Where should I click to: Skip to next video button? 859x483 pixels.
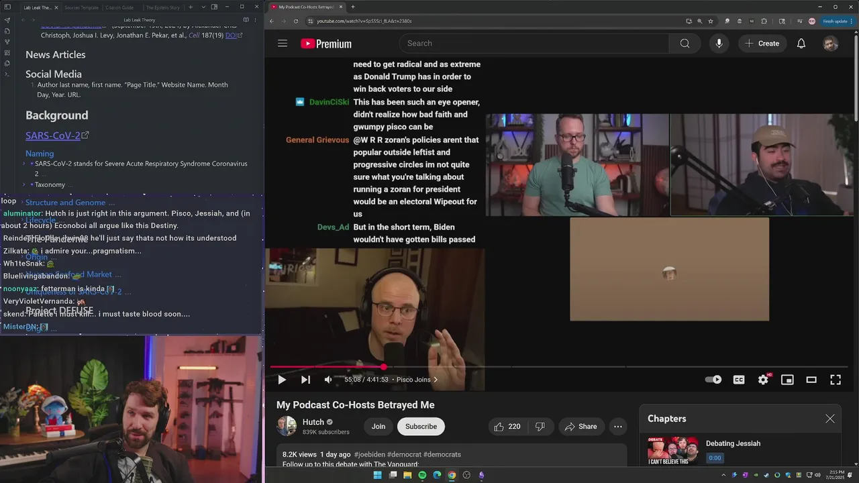305,380
